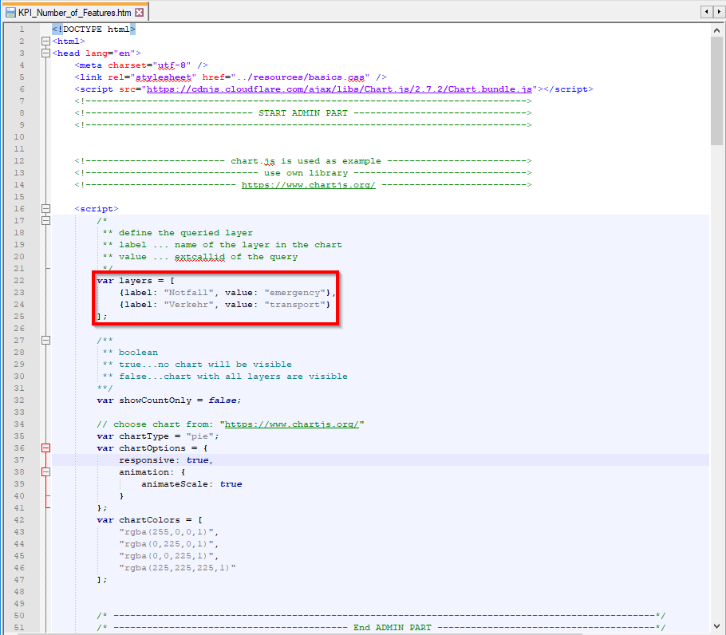This screenshot has height=635, width=726.
Task: Click the scrollbar up arrow
Action: [x=716, y=30]
